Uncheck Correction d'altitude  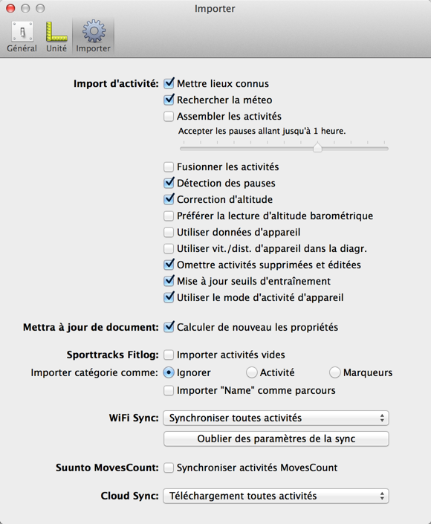click(x=169, y=199)
